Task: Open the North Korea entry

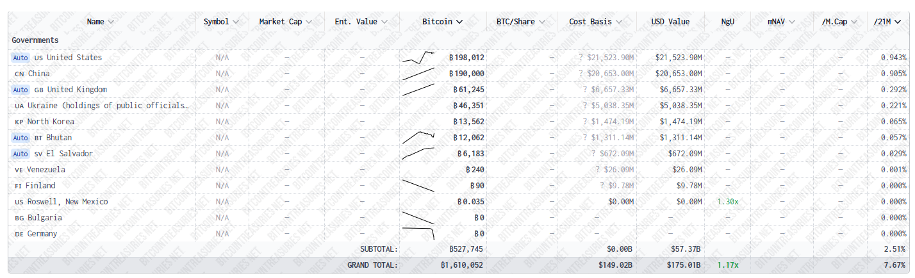Action: click(x=51, y=122)
